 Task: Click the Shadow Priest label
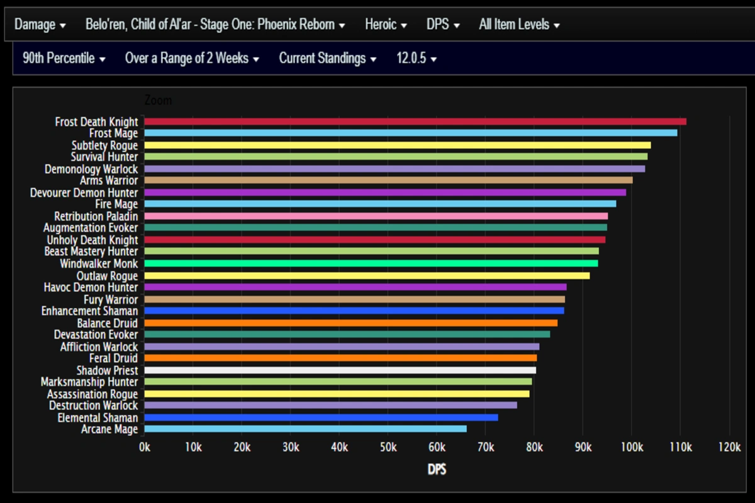(x=107, y=370)
